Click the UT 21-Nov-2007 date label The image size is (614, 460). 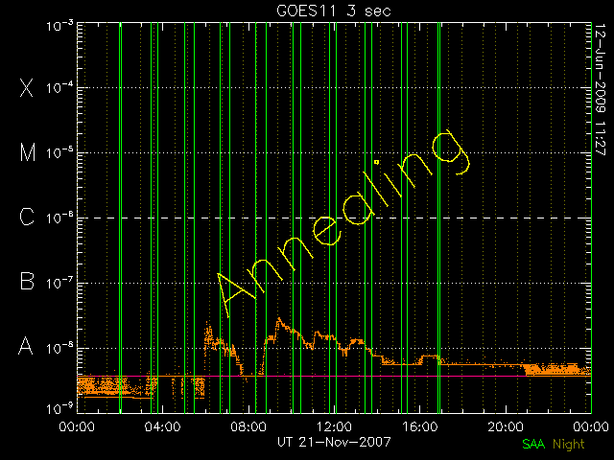(334, 442)
